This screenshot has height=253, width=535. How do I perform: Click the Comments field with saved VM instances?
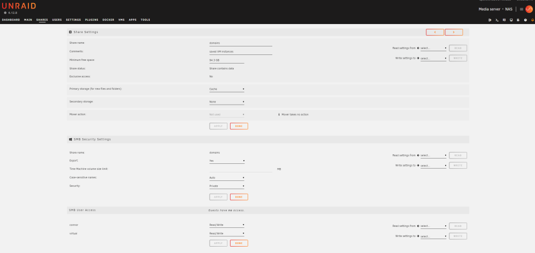point(241,52)
